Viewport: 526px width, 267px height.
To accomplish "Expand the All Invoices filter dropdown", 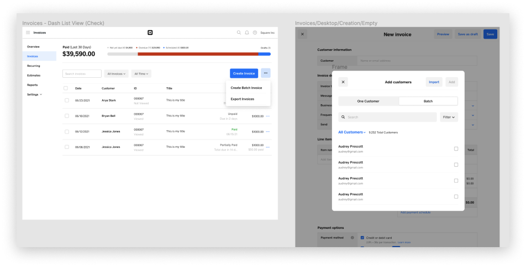I will tap(116, 73).
